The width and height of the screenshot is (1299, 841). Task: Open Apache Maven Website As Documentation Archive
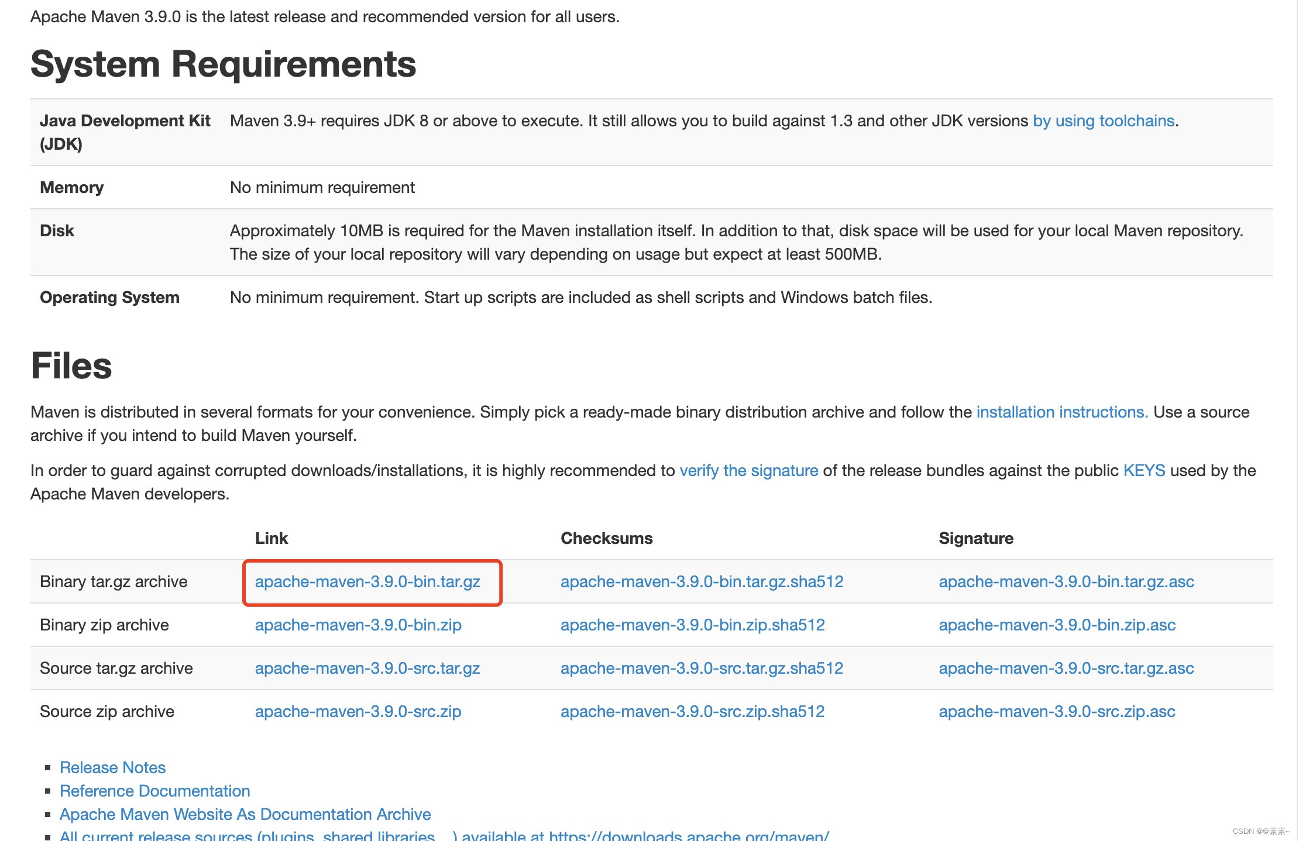tap(245, 814)
